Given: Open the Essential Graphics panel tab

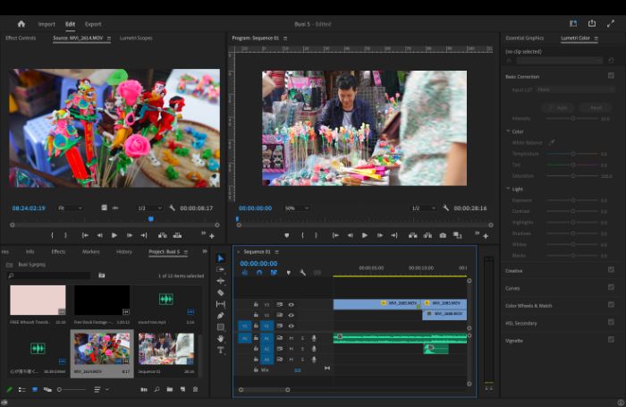Looking at the screenshot, I should (x=525, y=38).
